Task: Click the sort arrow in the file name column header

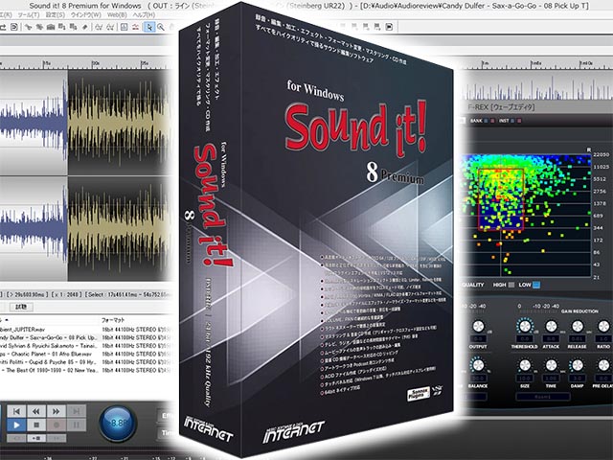Action: (7, 320)
